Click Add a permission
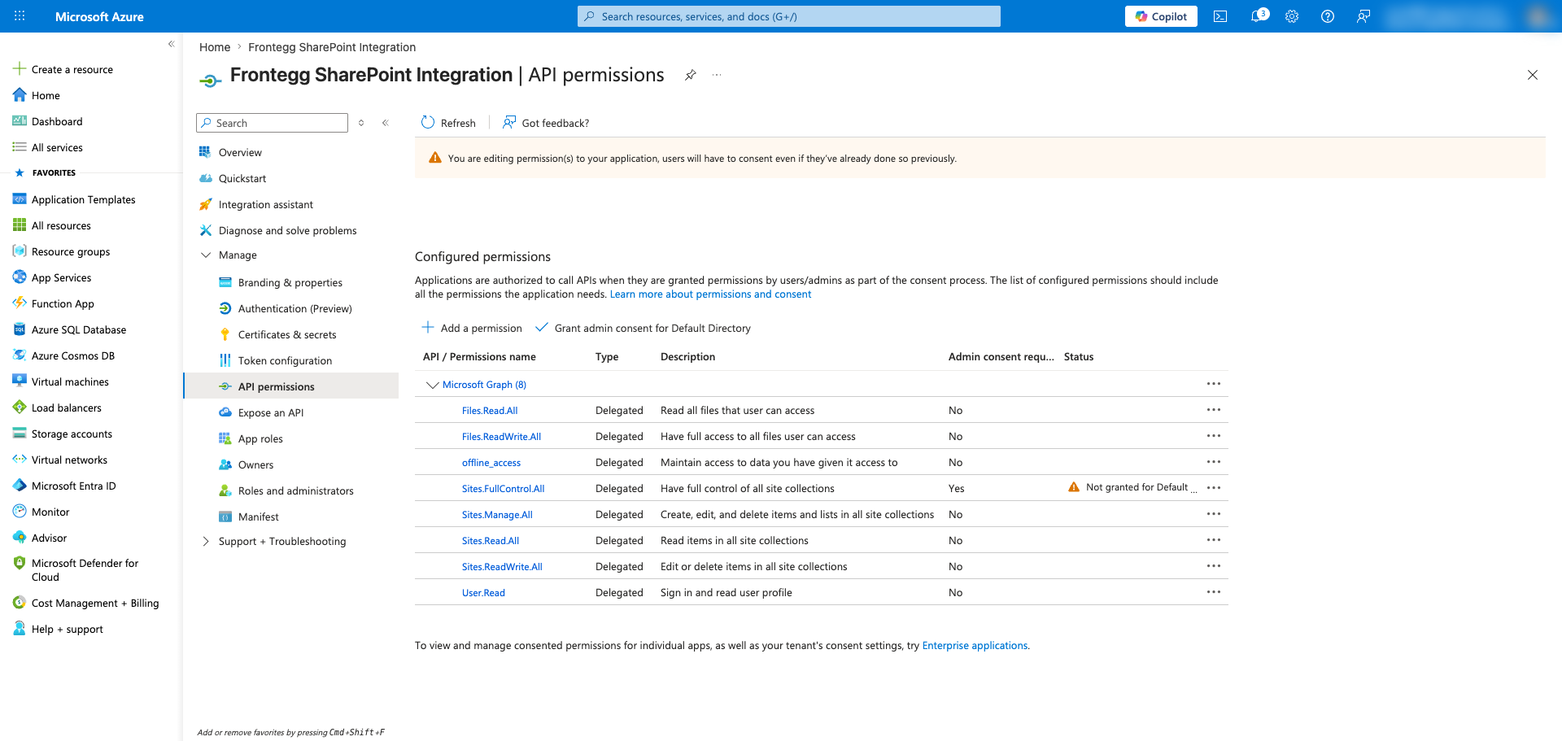The height and width of the screenshot is (741, 1562). (472, 328)
